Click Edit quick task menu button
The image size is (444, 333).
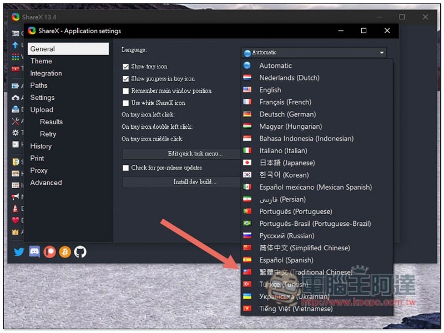coord(181,154)
